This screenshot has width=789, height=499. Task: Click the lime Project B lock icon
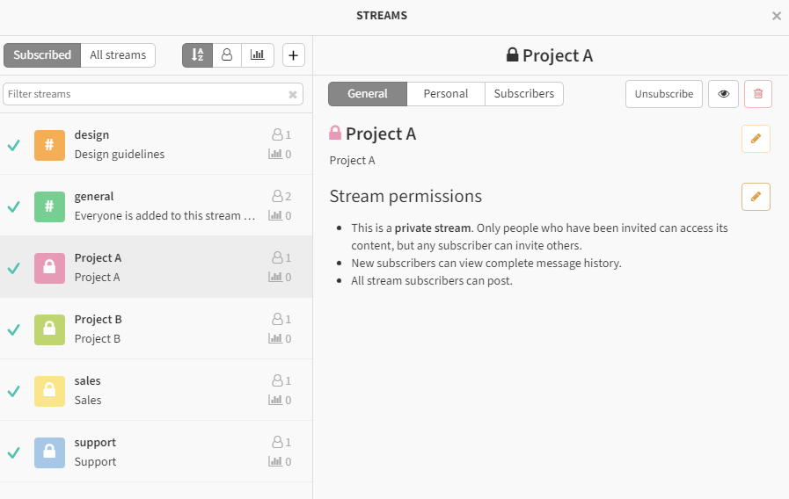click(x=49, y=329)
